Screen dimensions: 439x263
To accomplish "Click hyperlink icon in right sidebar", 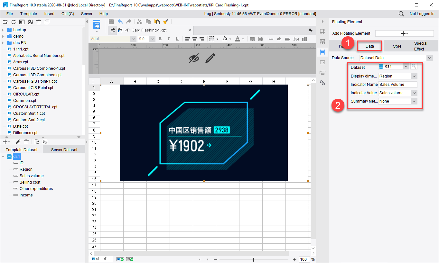I will (x=322, y=83).
